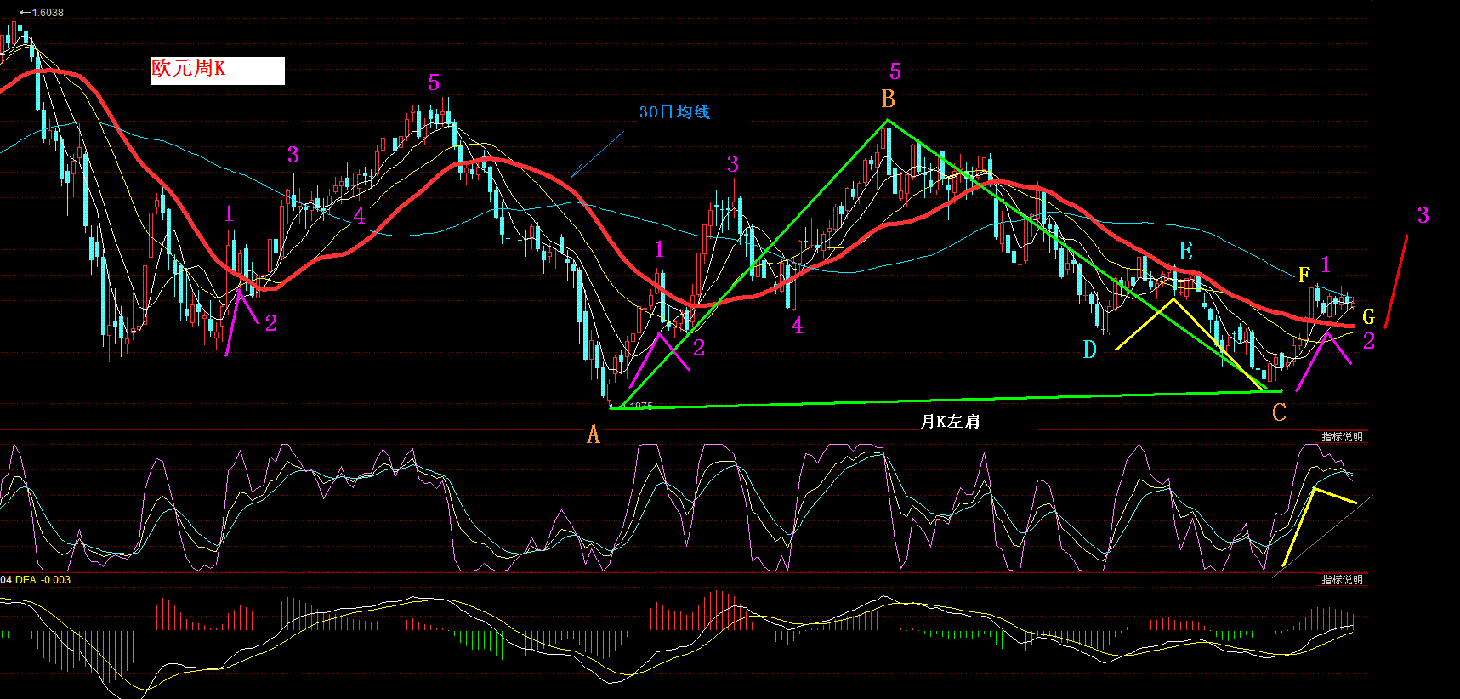Open 指标说明 in the KDJ oscillator panel
The height and width of the screenshot is (699, 1460).
1342,437
